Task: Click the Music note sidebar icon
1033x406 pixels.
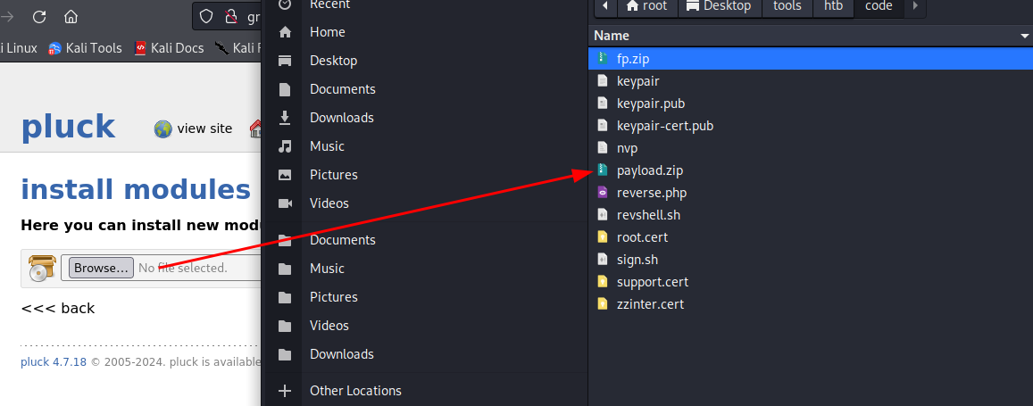Action: pyautogui.click(x=285, y=146)
